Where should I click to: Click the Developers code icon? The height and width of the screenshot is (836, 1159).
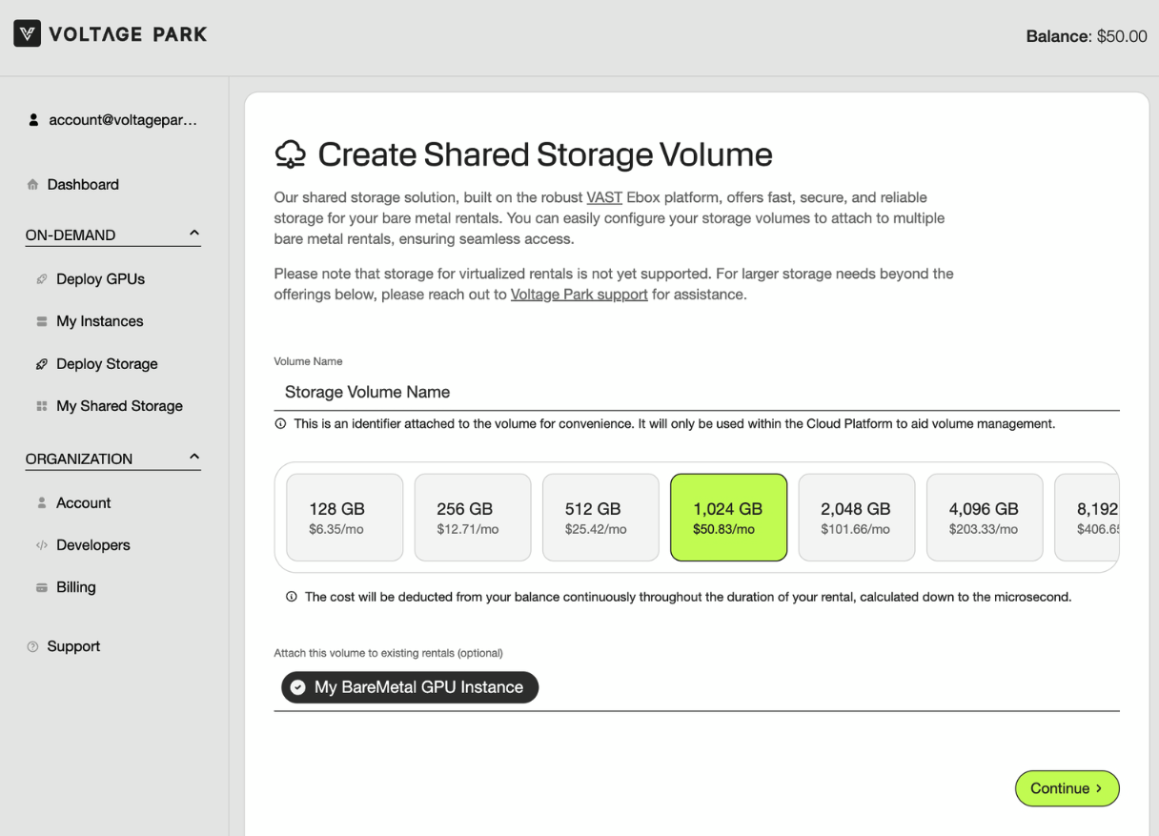click(x=41, y=545)
